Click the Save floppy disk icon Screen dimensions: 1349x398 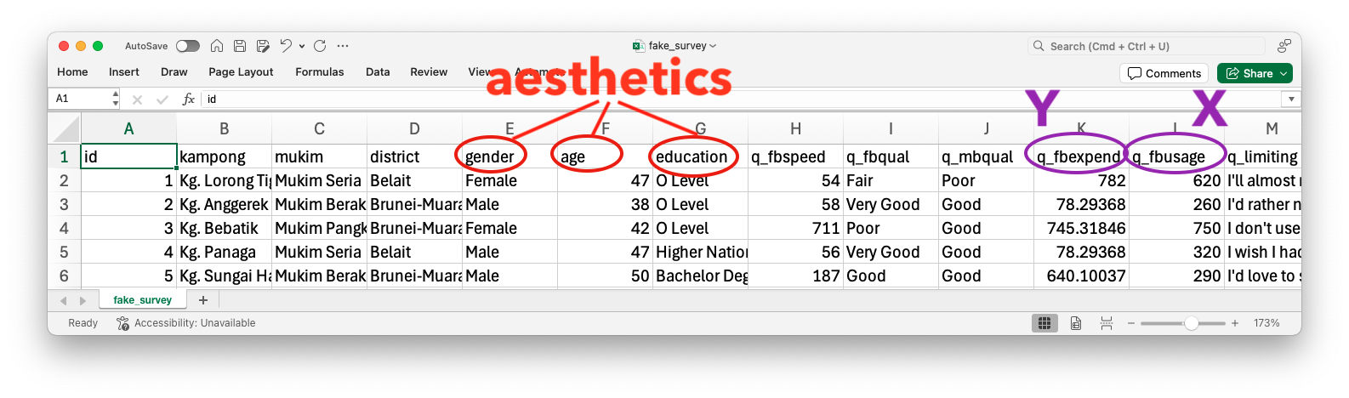[x=240, y=46]
